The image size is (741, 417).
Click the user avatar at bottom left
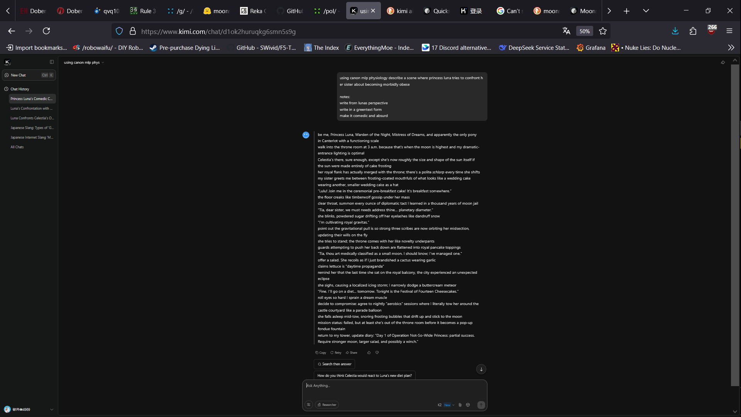(x=7, y=409)
